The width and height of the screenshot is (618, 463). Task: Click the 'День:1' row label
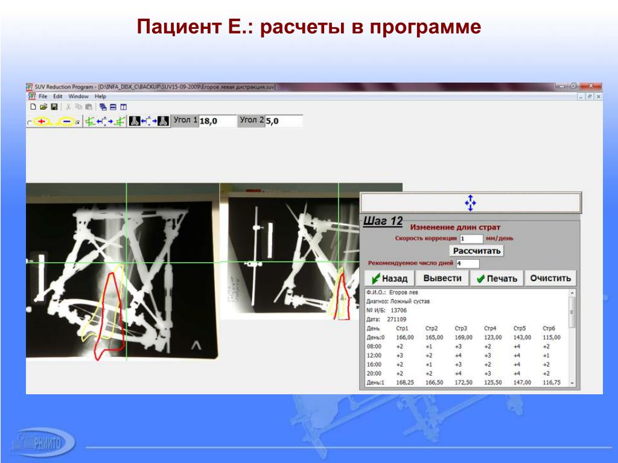pos(375,383)
